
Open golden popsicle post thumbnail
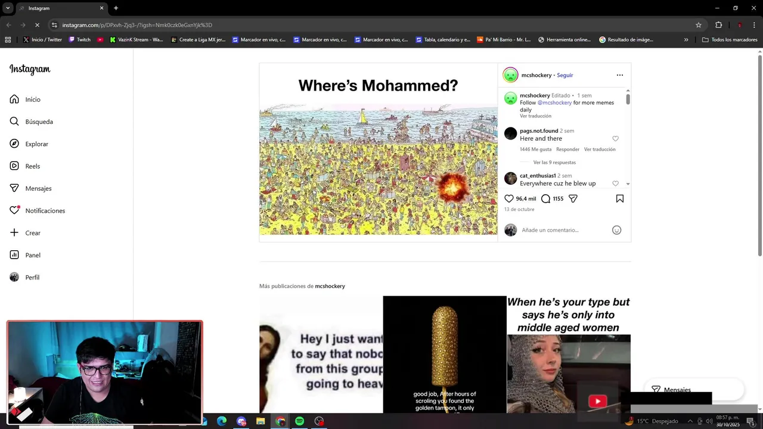click(445, 355)
